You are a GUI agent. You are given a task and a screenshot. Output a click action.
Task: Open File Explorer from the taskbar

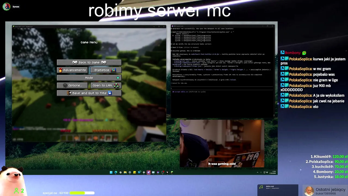tap(125, 172)
